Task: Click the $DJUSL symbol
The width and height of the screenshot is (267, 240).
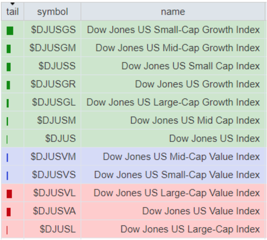Action: (x=57, y=229)
